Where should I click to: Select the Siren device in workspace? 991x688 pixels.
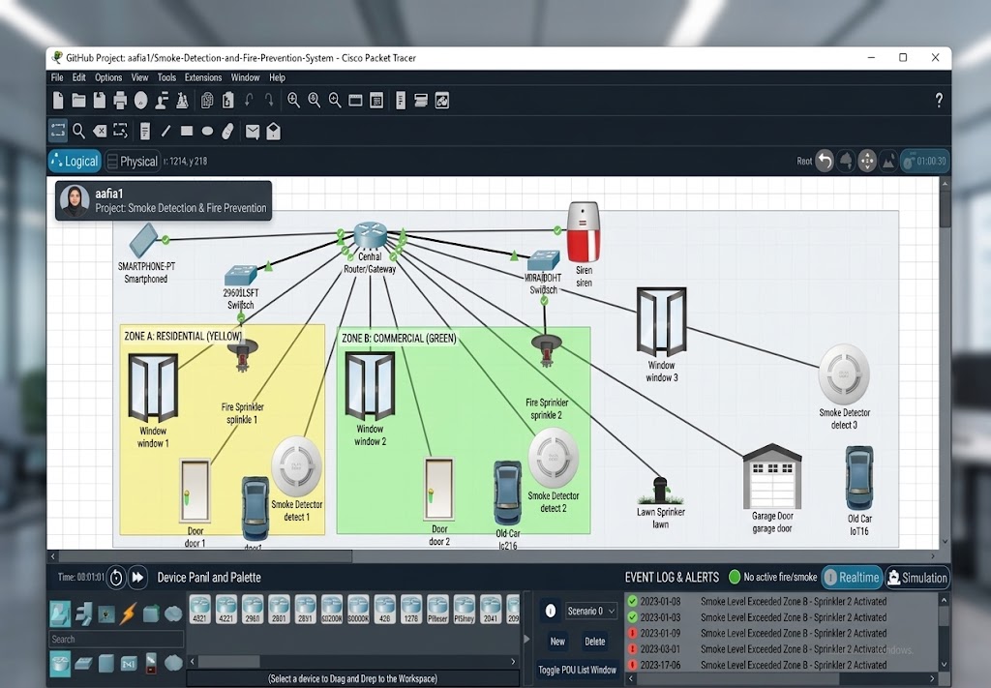coord(583,232)
